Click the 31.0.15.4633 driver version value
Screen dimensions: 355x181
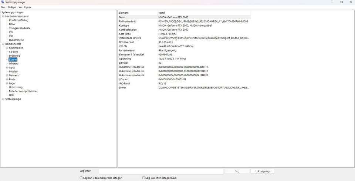point(166,42)
